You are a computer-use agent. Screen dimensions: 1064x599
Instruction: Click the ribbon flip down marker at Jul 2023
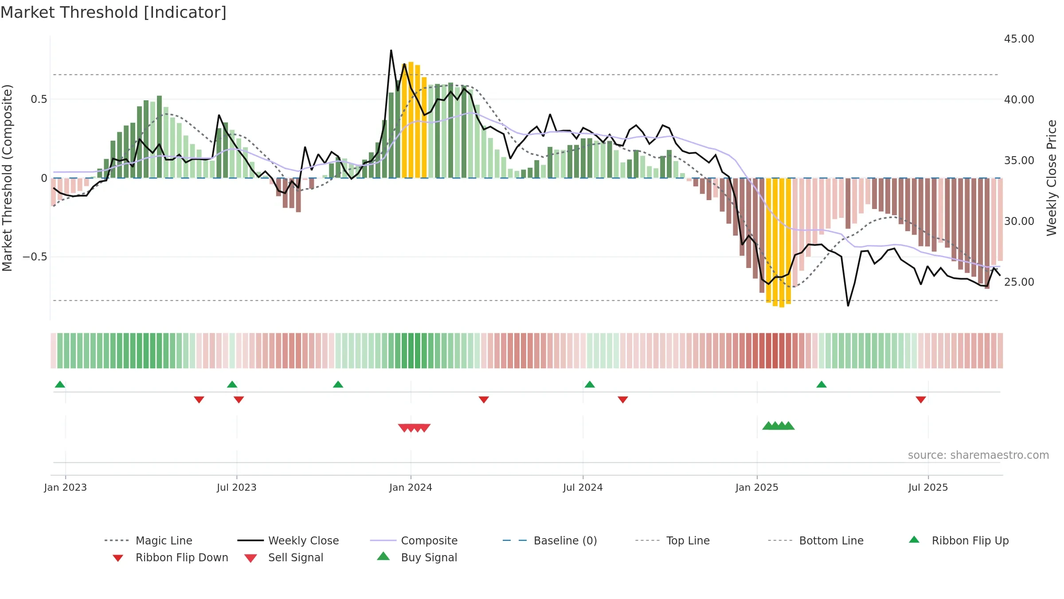(239, 400)
